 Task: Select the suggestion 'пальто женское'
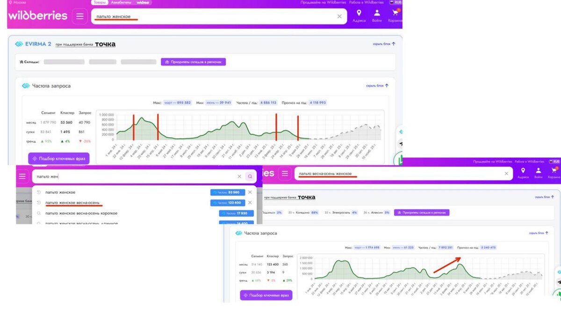tap(60, 192)
